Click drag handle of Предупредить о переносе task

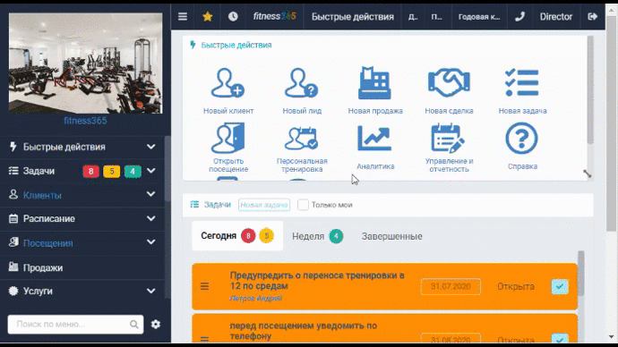(204, 286)
